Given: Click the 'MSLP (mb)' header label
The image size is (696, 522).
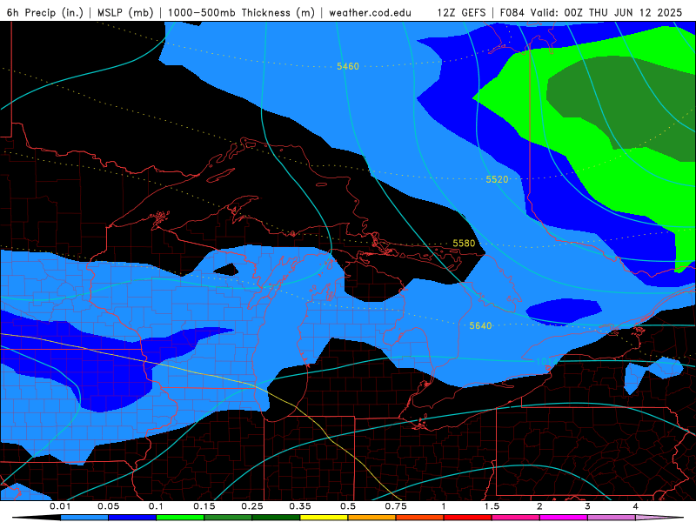Looking at the screenshot, I should coord(125,12).
